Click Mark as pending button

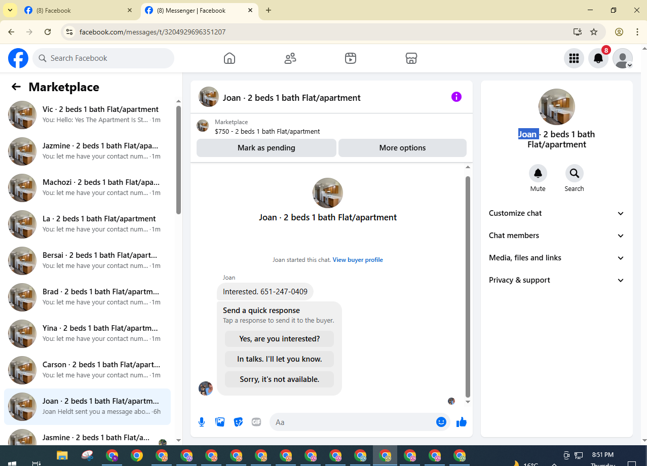pos(267,148)
